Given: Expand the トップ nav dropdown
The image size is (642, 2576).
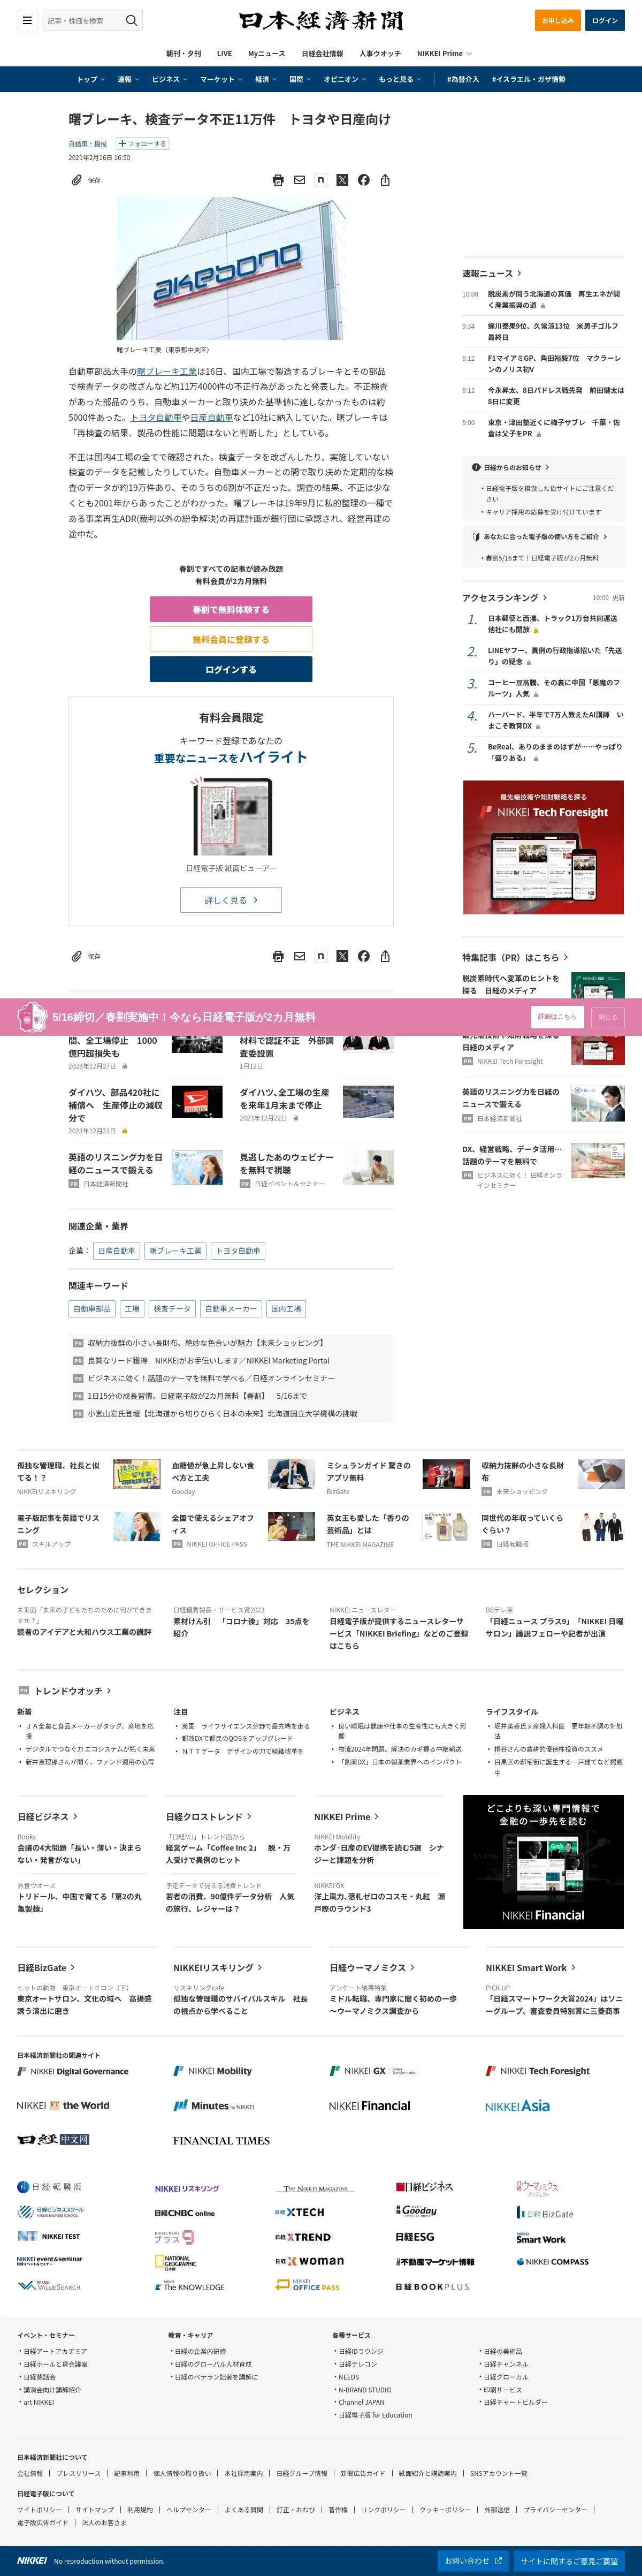Looking at the screenshot, I should click(x=91, y=79).
